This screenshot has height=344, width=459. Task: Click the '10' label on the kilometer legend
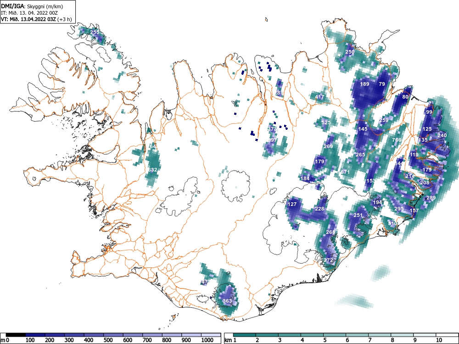click(439, 340)
